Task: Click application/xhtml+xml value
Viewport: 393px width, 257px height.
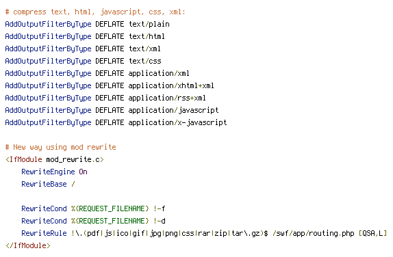Action: tap(171, 85)
